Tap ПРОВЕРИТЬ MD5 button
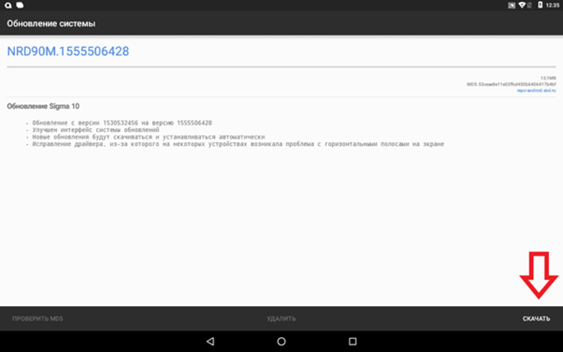 click(37, 319)
